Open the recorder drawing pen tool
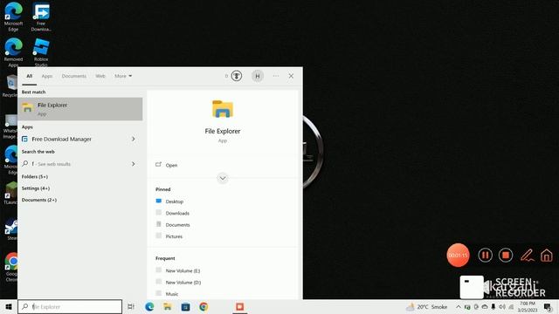Screen dimensions: 559x314 pyautogui.click(x=527, y=255)
